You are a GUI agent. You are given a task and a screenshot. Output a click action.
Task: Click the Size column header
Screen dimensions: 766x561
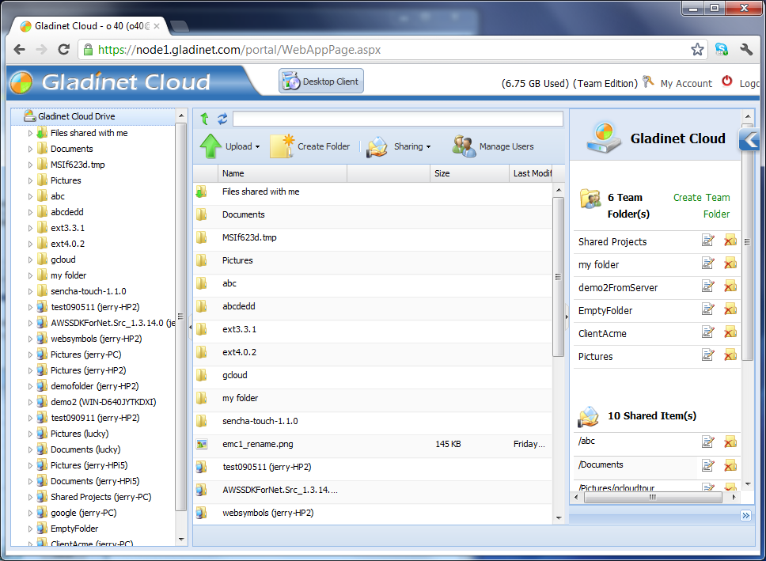point(470,173)
